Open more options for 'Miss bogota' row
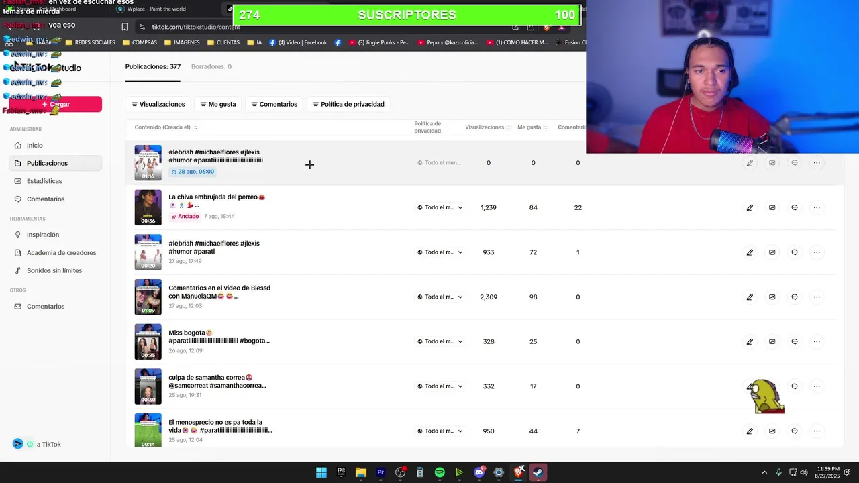The image size is (859, 483). click(x=817, y=341)
